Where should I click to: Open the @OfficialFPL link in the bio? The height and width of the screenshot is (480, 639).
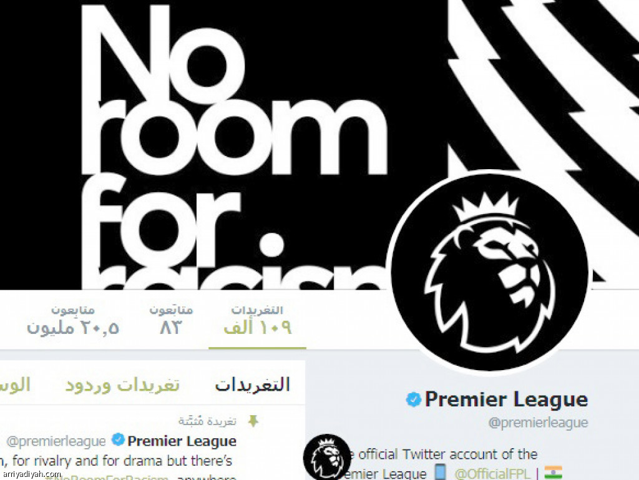(x=492, y=474)
